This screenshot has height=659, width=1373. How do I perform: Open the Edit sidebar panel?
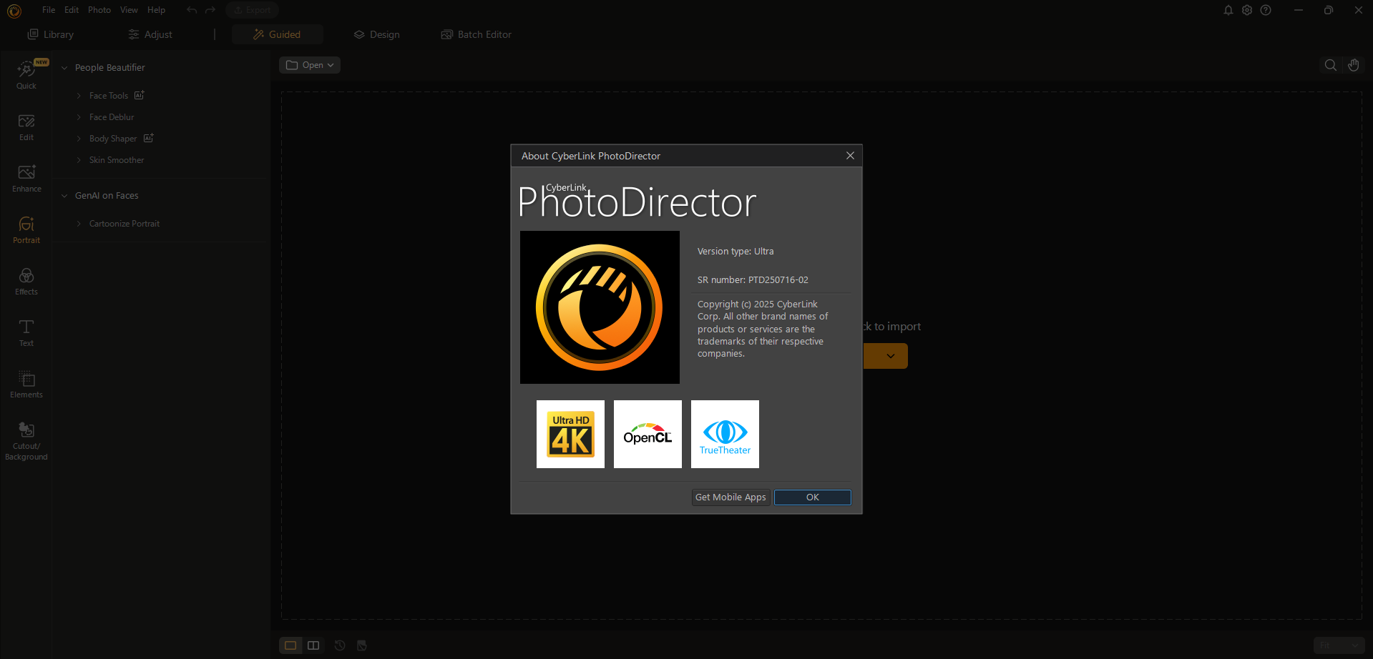(x=26, y=127)
